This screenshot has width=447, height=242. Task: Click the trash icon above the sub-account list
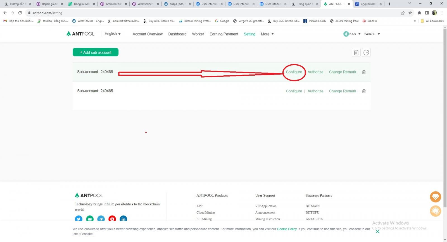(356, 52)
